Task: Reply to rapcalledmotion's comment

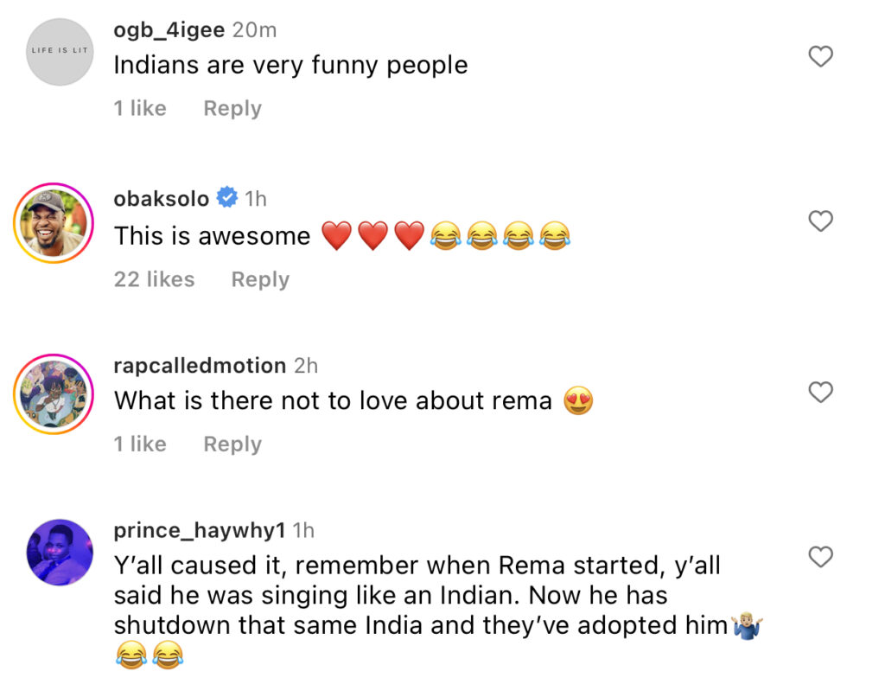Action: [x=232, y=444]
